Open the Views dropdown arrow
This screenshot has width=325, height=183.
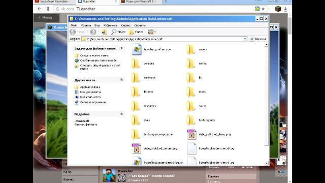155,32
